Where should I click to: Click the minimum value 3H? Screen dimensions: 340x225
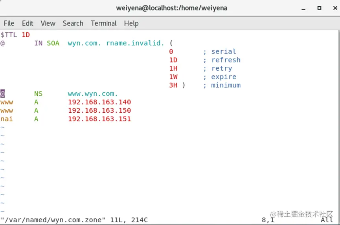(173, 85)
